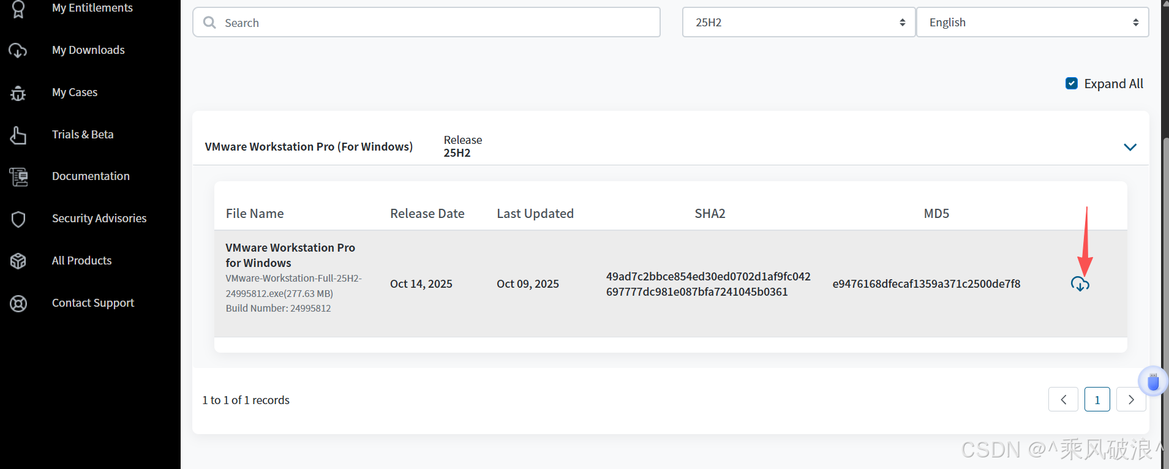The width and height of the screenshot is (1169, 469).
Task: Click Build Number: 24995812 text
Action: pos(278,309)
